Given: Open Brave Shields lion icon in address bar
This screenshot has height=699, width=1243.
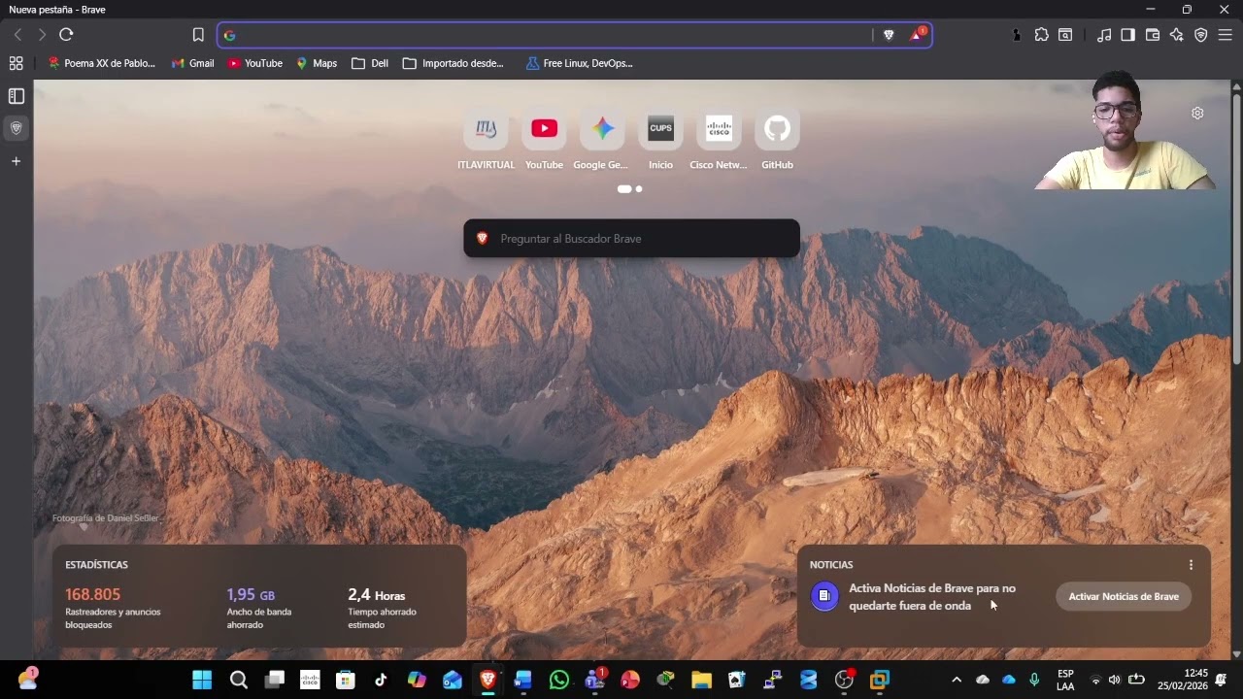Looking at the screenshot, I should 889,35.
